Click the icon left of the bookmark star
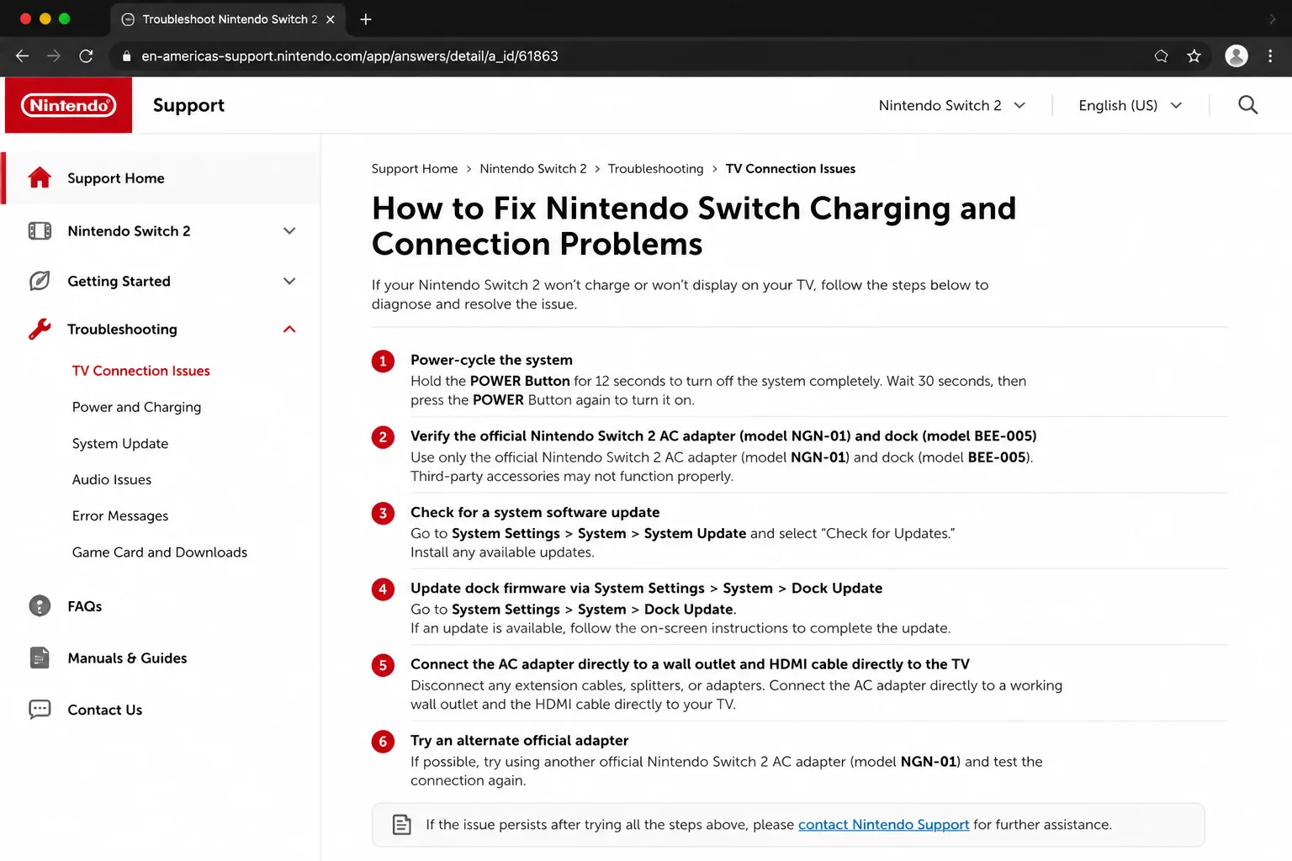 pyautogui.click(x=1162, y=56)
